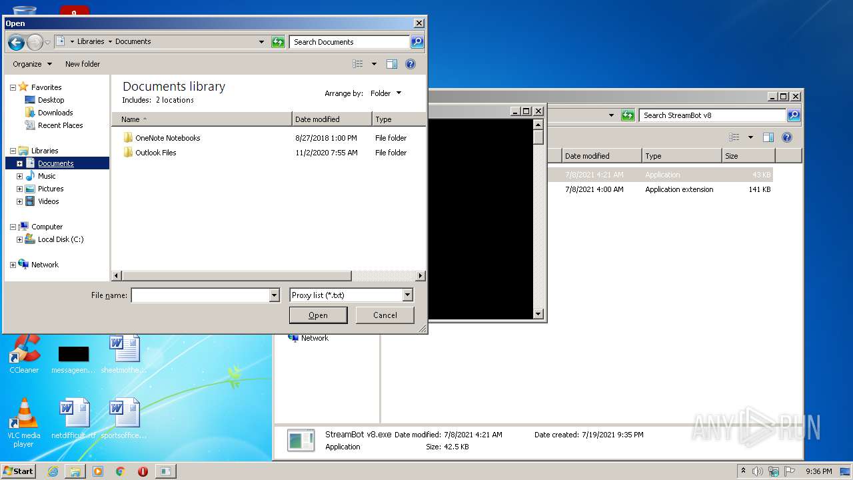The width and height of the screenshot is (853, 480).
Task: Click the search magnifier in Search Documents
Action: coord(417,42)
